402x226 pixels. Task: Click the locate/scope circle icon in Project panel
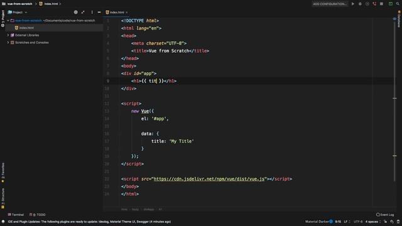point(75,12)
